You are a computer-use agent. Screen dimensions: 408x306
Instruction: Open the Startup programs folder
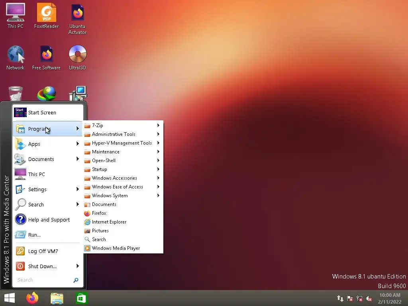coord(123,169)
